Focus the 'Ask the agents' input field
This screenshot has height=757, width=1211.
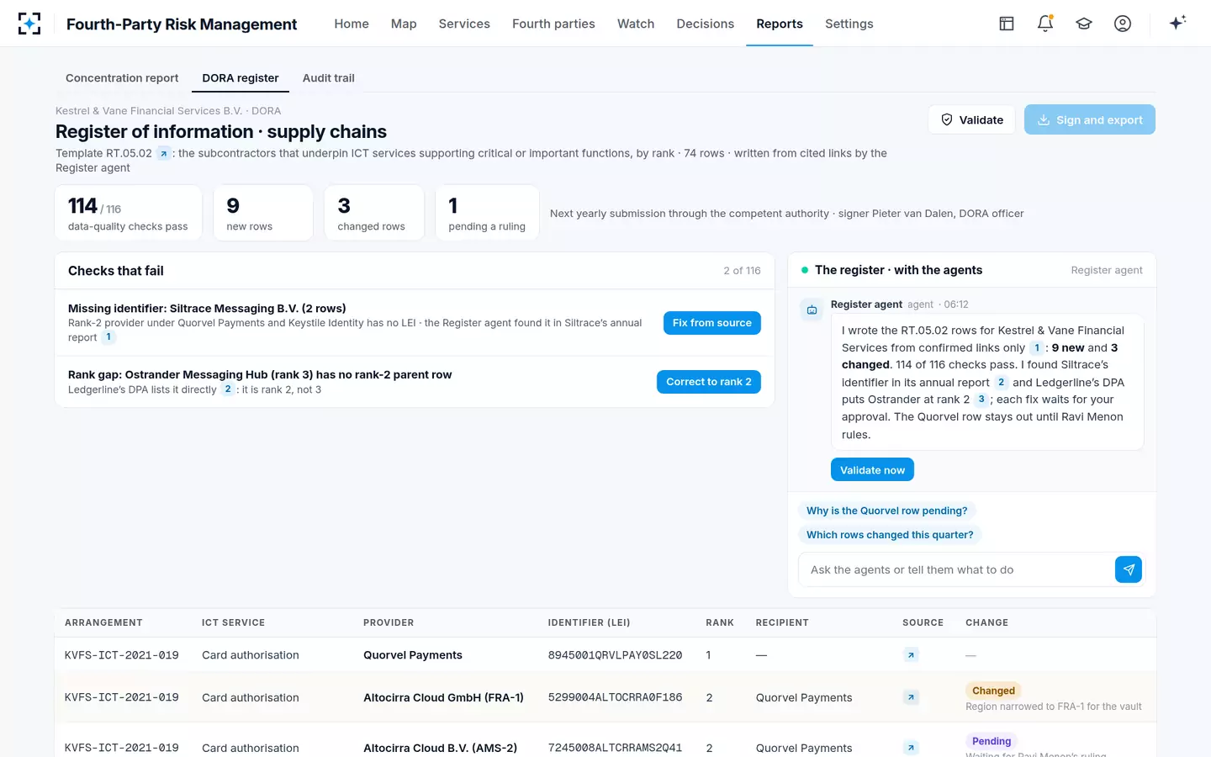[956, 569]
